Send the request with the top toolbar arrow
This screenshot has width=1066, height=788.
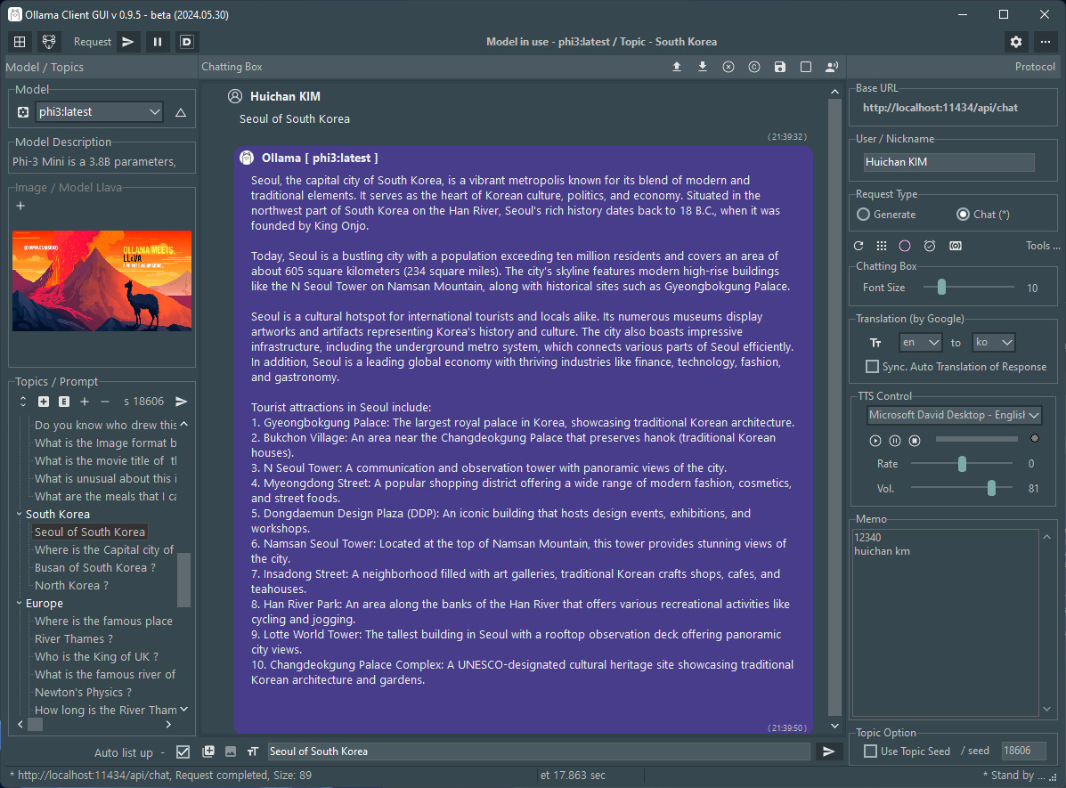(128, 42)
